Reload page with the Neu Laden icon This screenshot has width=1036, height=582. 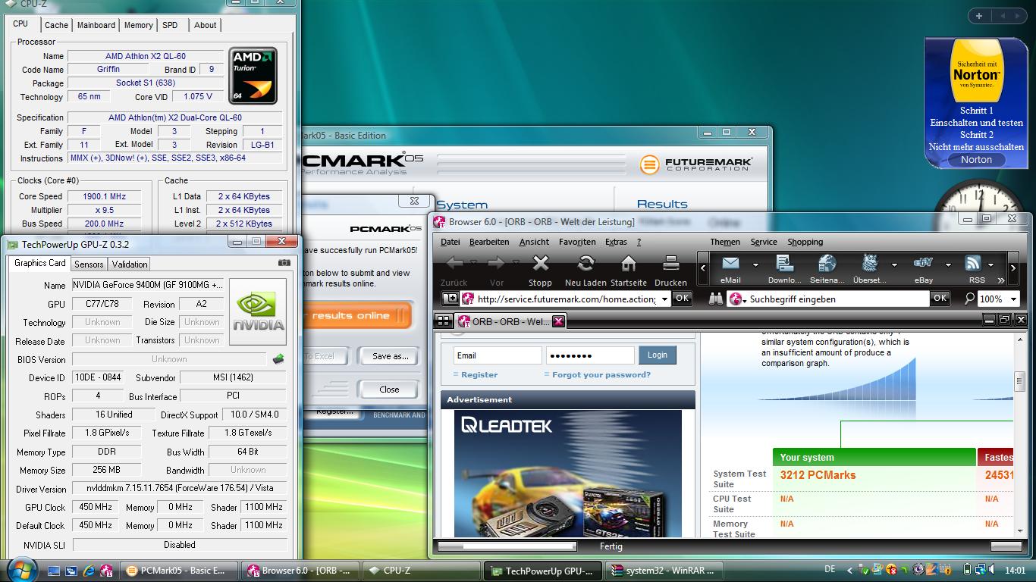[x=585, y=264]
